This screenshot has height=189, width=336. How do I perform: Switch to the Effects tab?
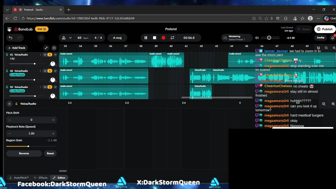pyautogui.click(x=41, y=178)
